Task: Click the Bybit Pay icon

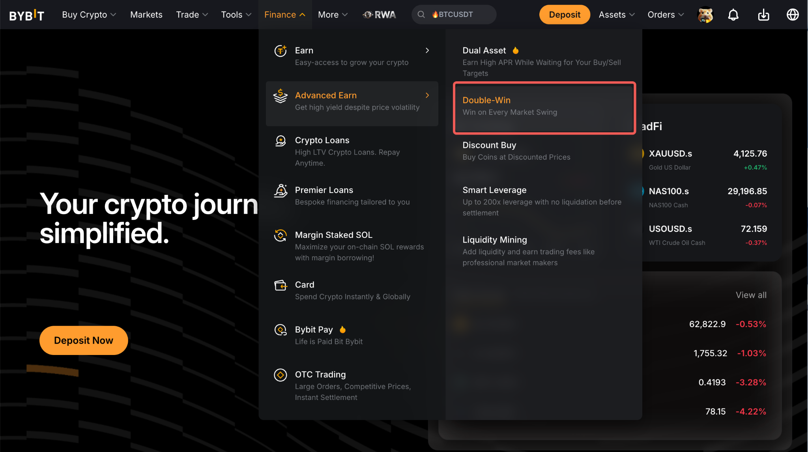Action: click(281, 330)
